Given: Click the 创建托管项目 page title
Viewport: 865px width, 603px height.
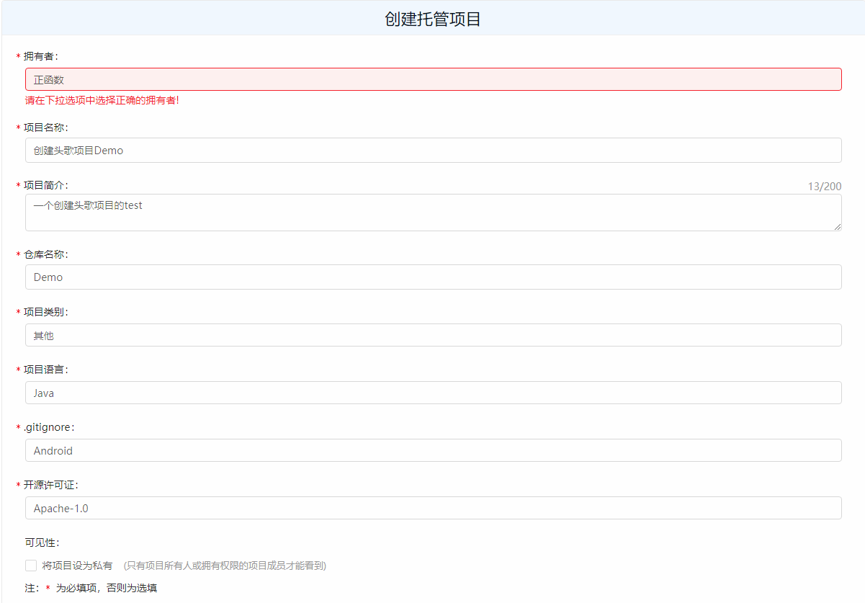Looking at the screenshot, I should tap(433, 19).
